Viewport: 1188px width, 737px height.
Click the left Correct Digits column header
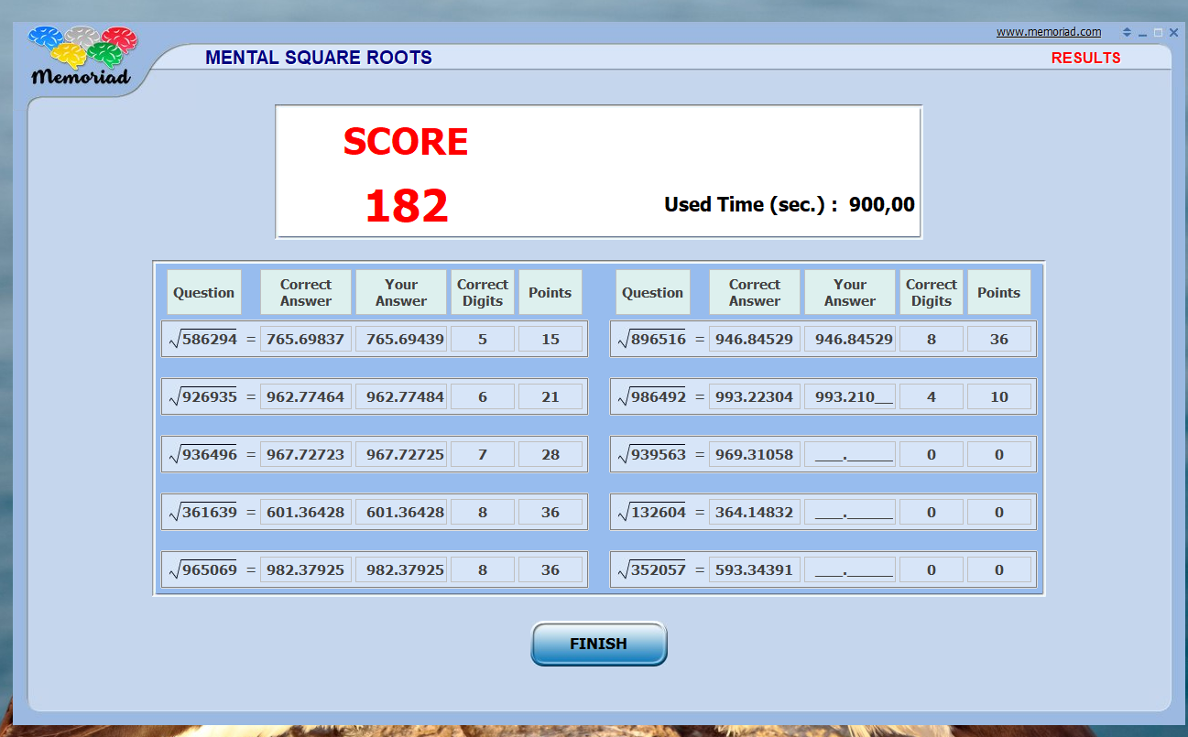(483, 292)
